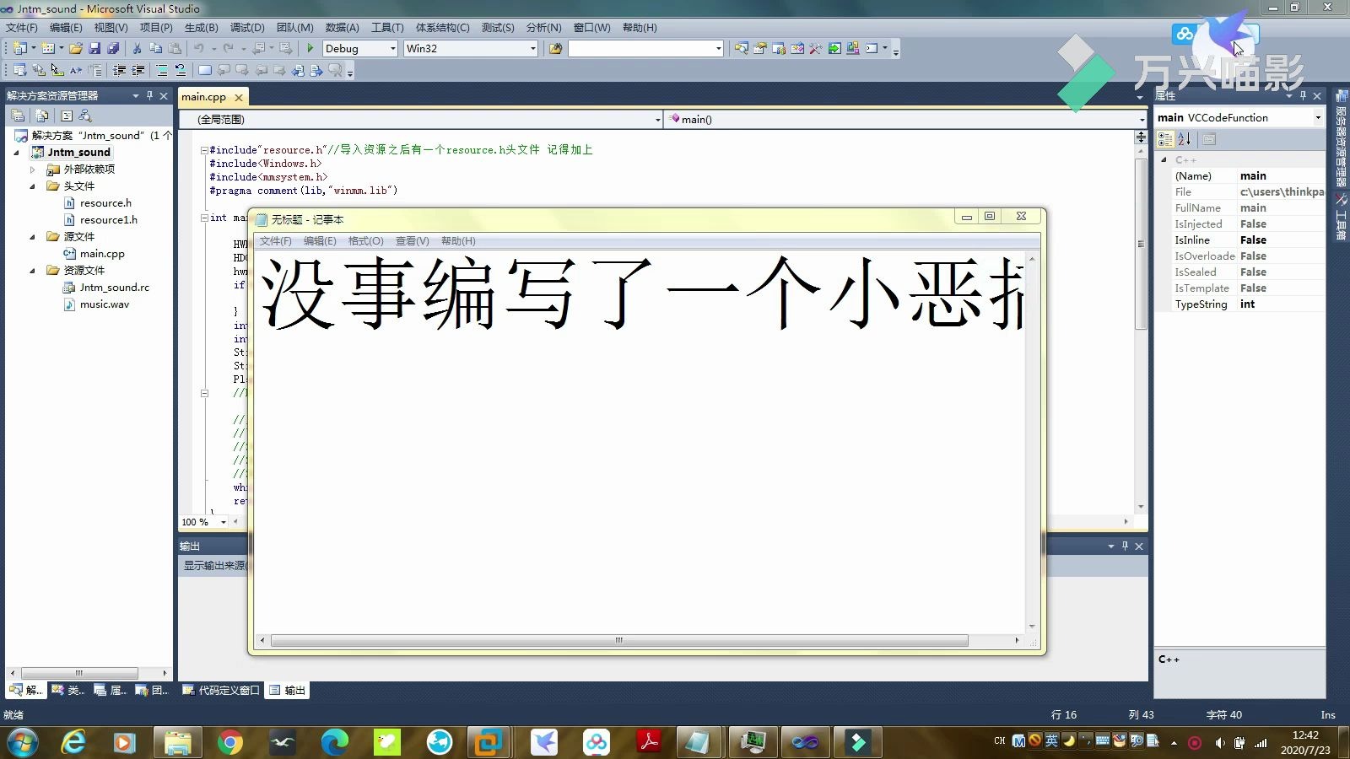Click the Open File folder icon
1350x759 pixels.
(76, 48)
